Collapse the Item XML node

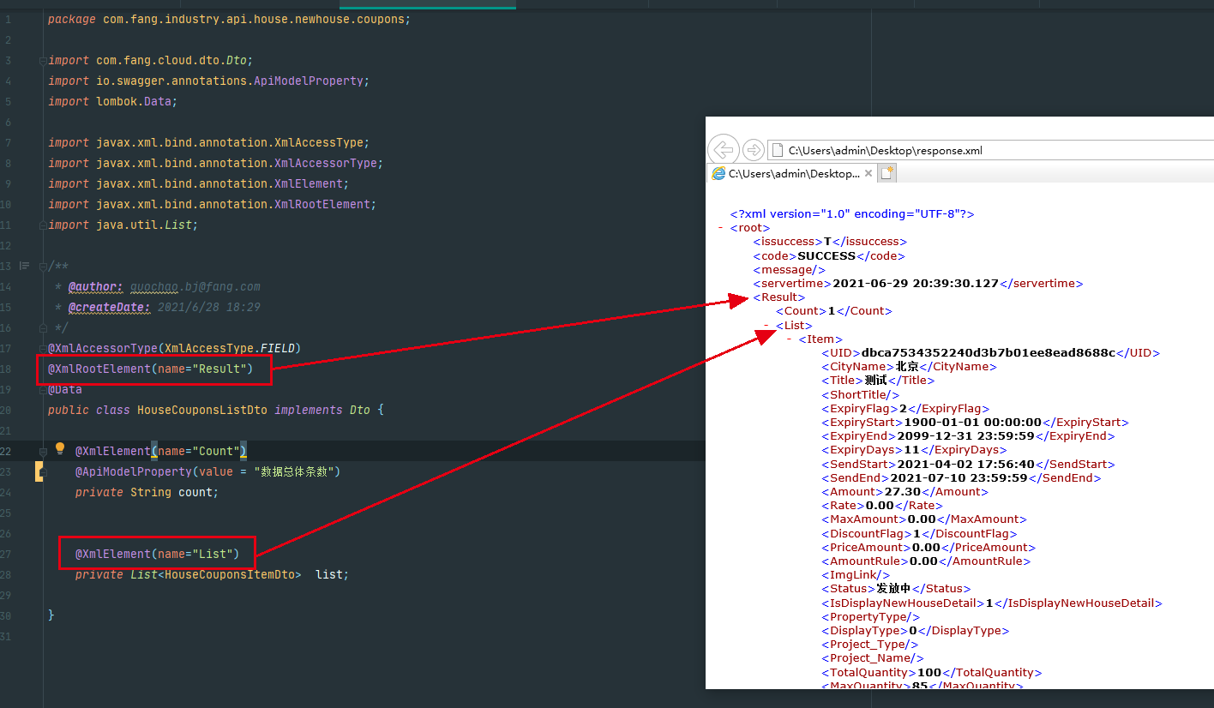(x=790, y=339)
